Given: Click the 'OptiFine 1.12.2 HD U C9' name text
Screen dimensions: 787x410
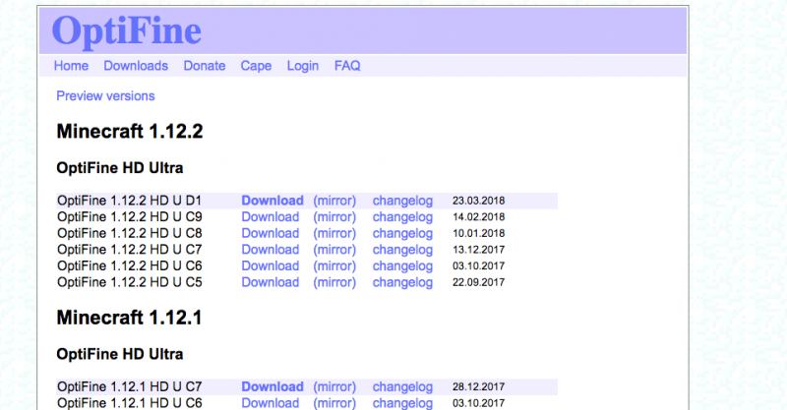Looking at the screenshot, I should click(130, 216).
